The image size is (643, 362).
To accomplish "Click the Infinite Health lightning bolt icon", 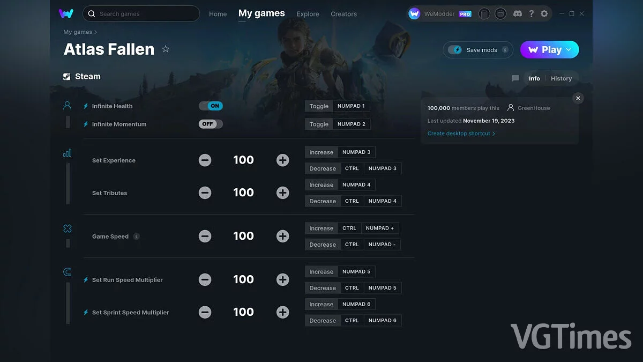I will click(x=86, y=106).
